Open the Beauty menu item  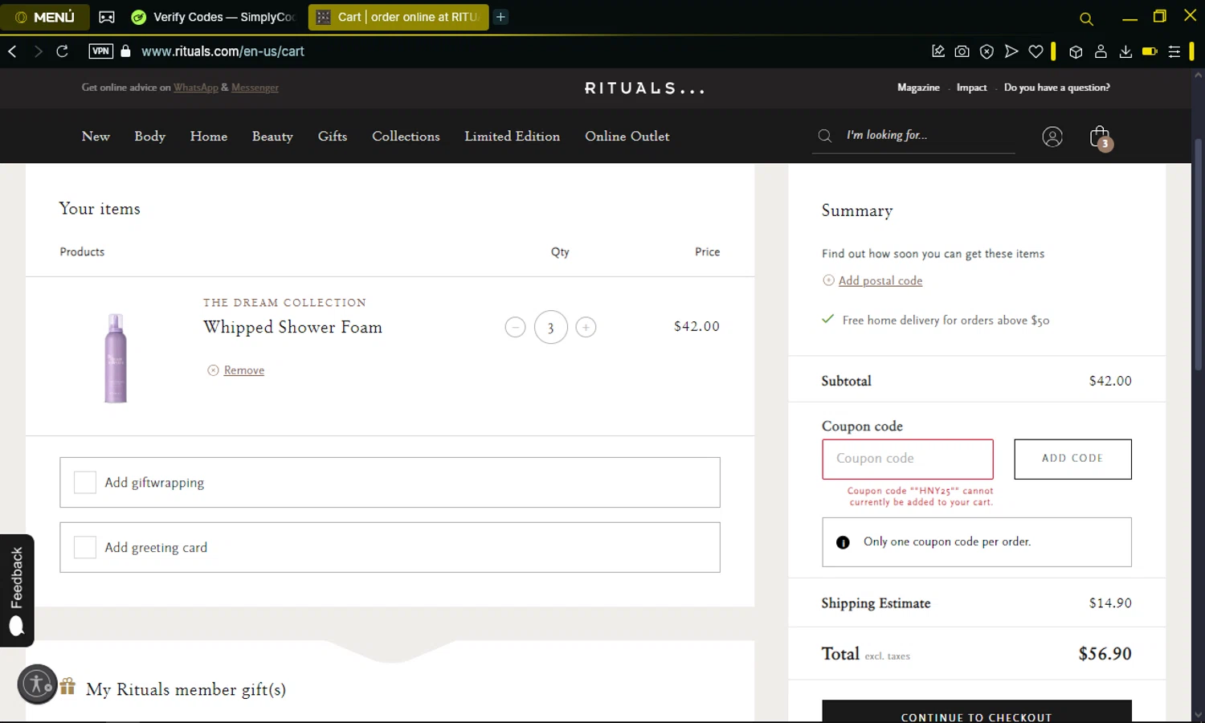[272, 137]
